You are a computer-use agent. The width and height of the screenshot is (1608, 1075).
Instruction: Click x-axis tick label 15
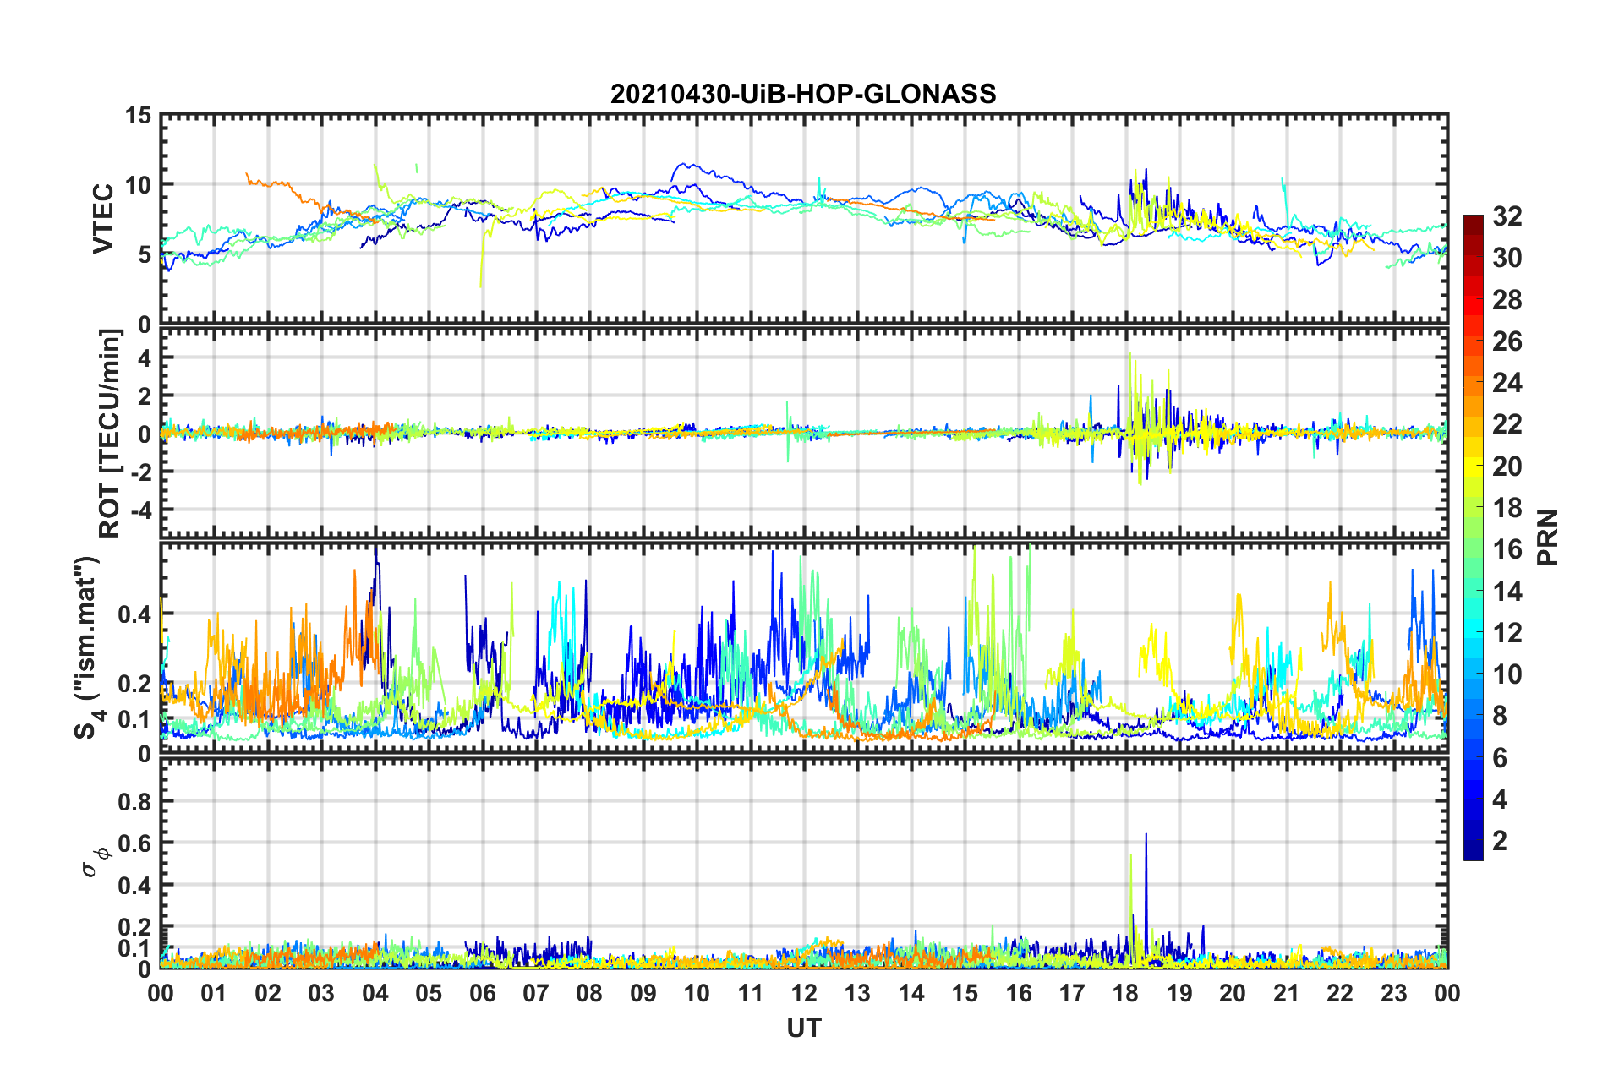tap(965, 993)
